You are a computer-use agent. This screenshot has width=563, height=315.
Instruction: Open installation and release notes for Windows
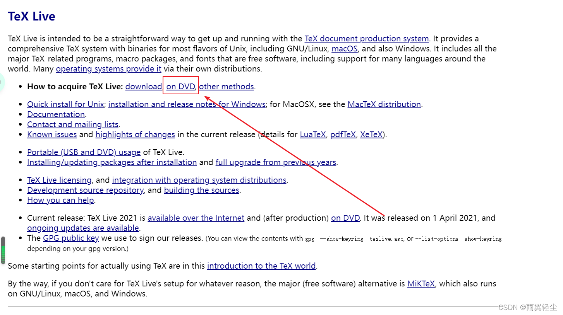[x=187, y=104]
